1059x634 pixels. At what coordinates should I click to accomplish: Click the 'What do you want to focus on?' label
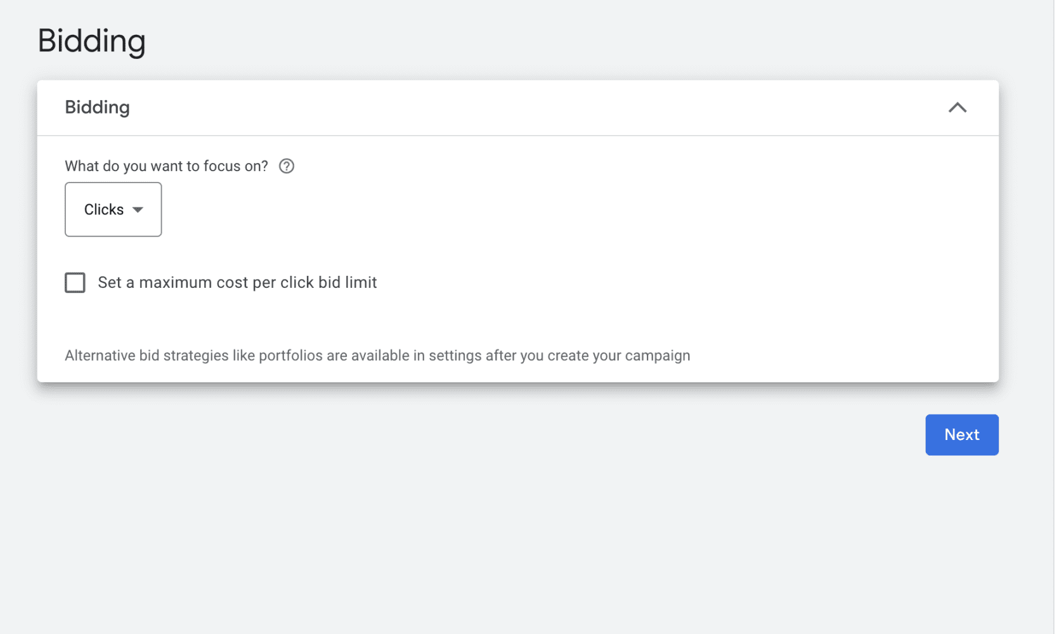[166, 166]
